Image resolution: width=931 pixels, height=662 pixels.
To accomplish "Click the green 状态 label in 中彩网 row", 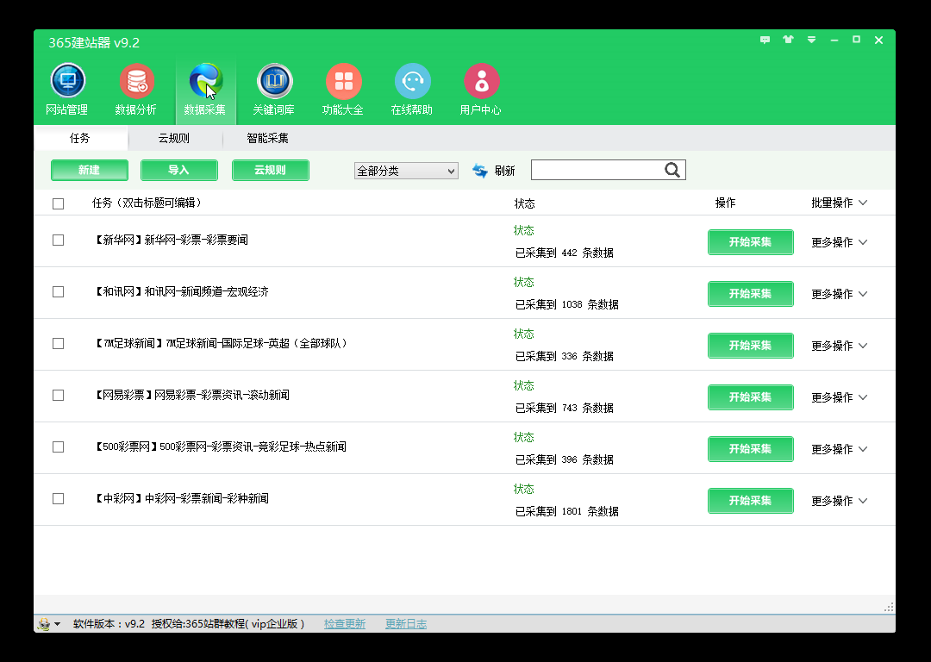I will (524, 490).
